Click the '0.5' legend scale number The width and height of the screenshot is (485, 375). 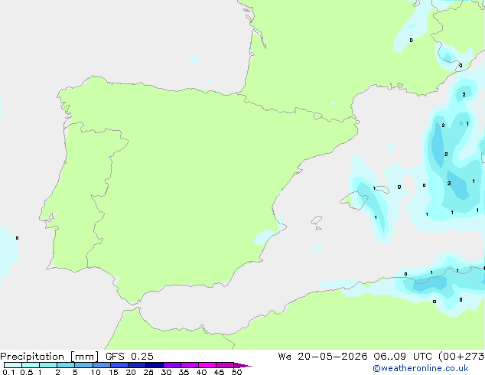pos(27,372)
